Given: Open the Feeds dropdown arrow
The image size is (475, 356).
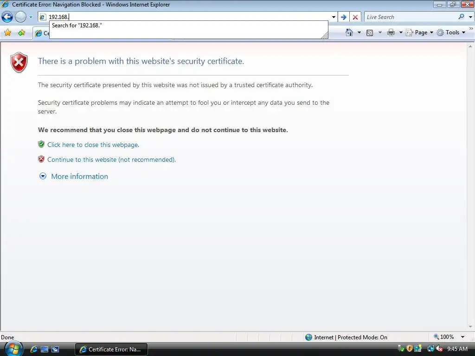Looking at the screenshot, I should click(x=380, y=32).
